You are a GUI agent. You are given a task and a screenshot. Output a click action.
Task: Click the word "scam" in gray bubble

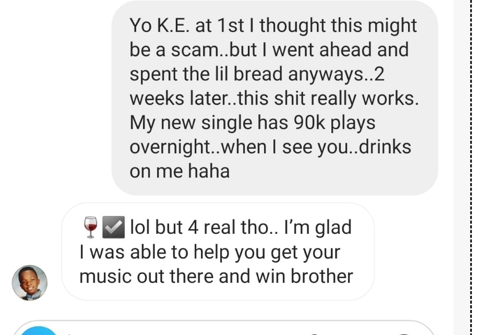194,50
